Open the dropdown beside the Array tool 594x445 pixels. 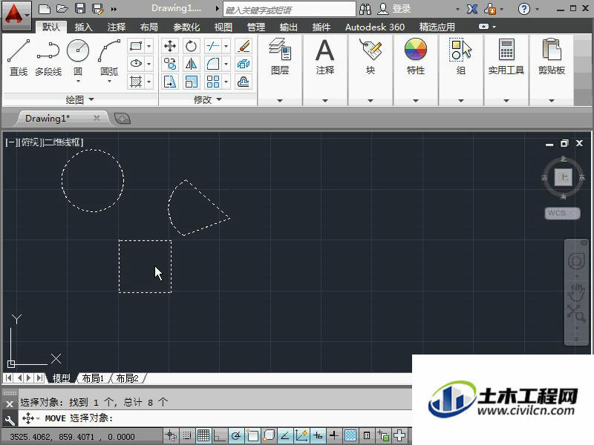pos(226,82)
